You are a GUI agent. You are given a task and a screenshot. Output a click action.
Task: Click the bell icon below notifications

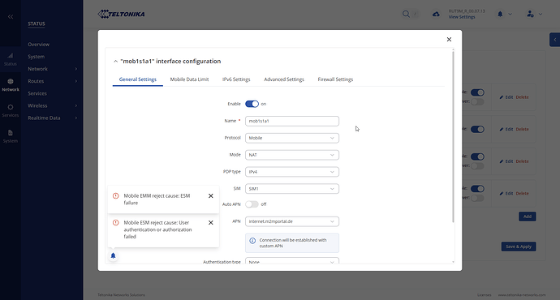[x=113, y=255]
